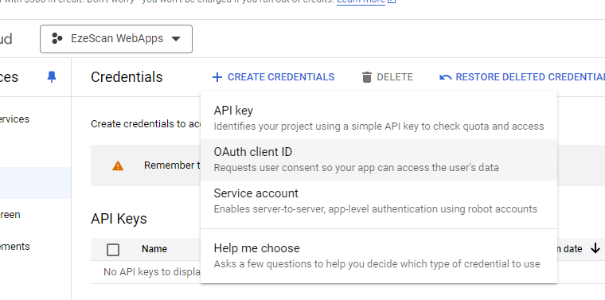Choose OAuth client ID option
This screenshot has width=605, height=300.
click(x=379, y=160)
